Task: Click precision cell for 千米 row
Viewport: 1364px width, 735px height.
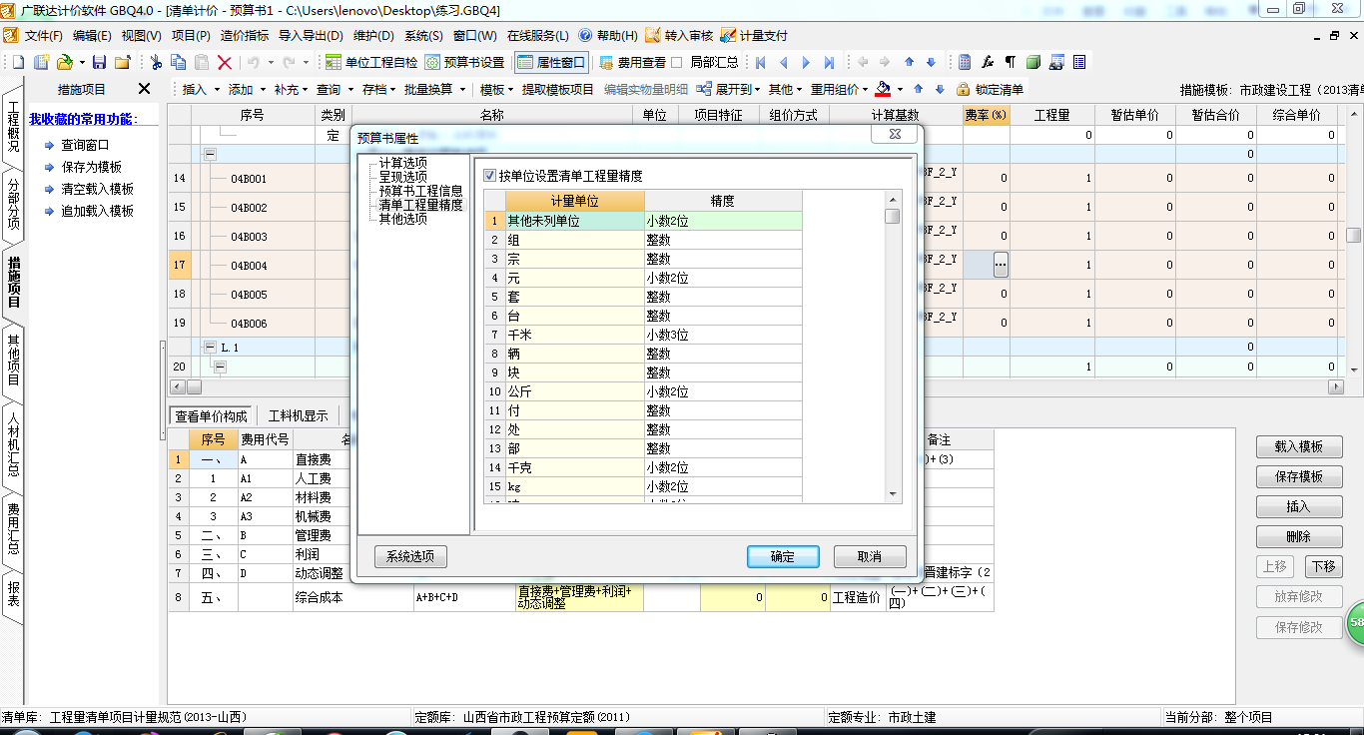Action: (x=723, y=335)
